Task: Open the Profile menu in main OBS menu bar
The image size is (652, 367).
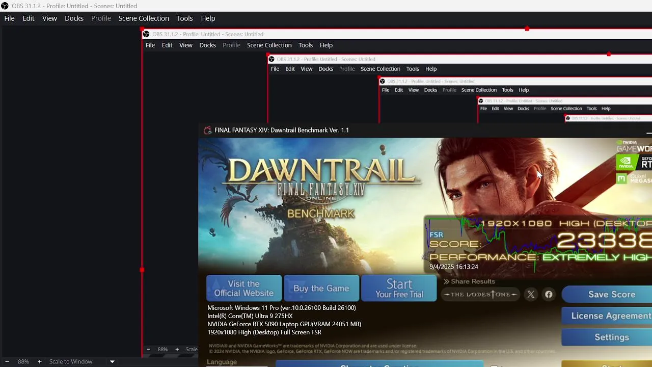Action: coord(101,18)
